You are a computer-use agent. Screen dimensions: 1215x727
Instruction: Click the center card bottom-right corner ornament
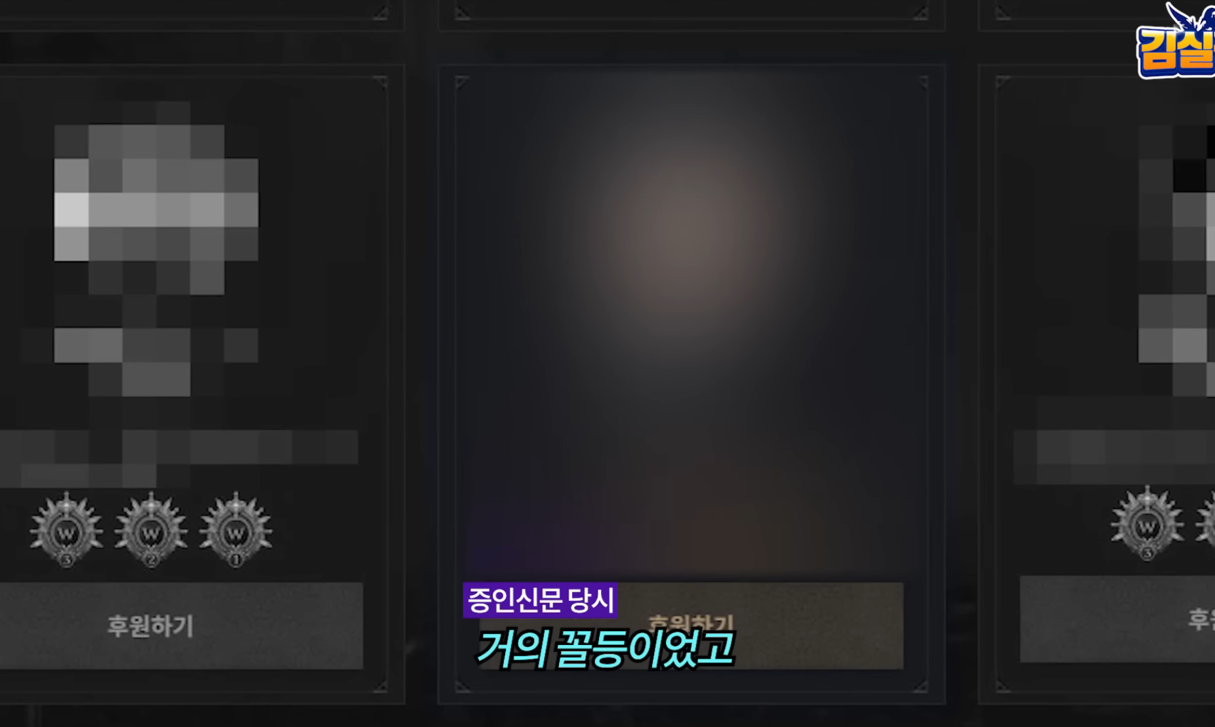[x=920, y=686]
